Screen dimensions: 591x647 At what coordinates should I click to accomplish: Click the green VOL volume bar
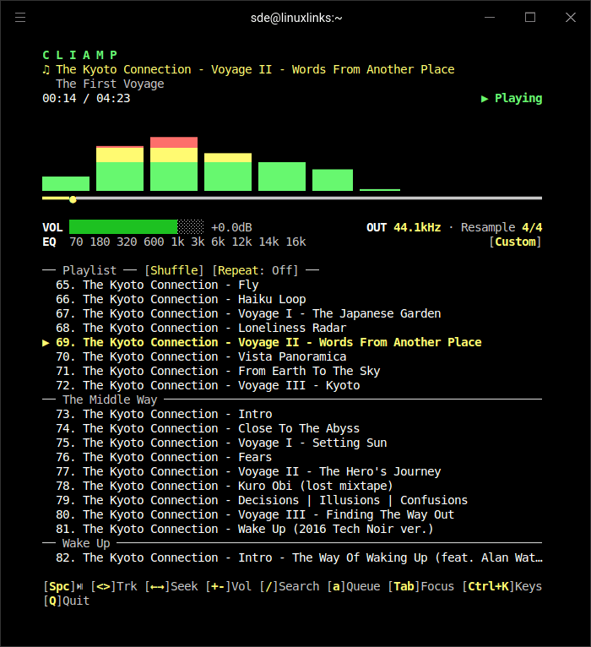point(137,227)
